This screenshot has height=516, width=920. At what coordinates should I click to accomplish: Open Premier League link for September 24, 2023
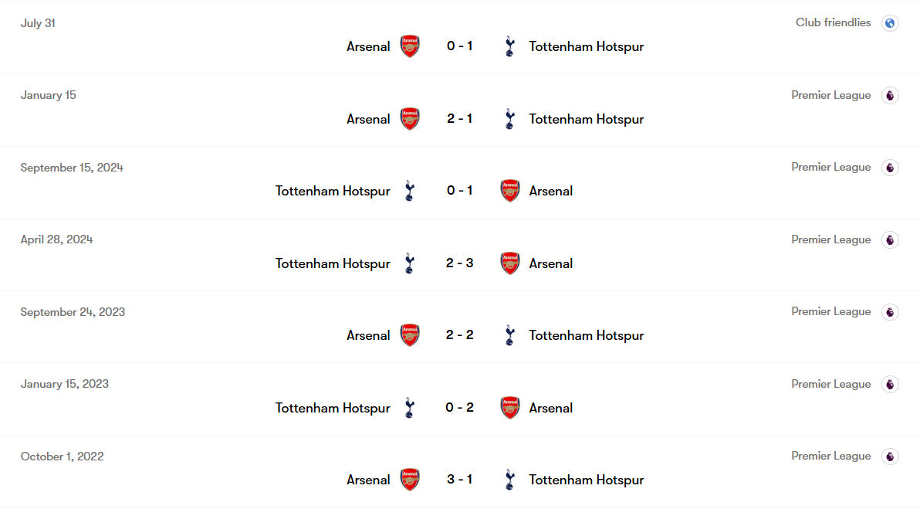830,312
